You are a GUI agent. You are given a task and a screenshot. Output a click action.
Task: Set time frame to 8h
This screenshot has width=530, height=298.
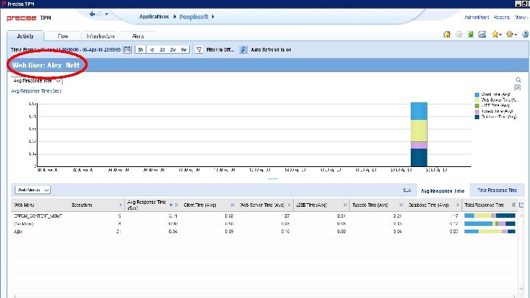141,50
